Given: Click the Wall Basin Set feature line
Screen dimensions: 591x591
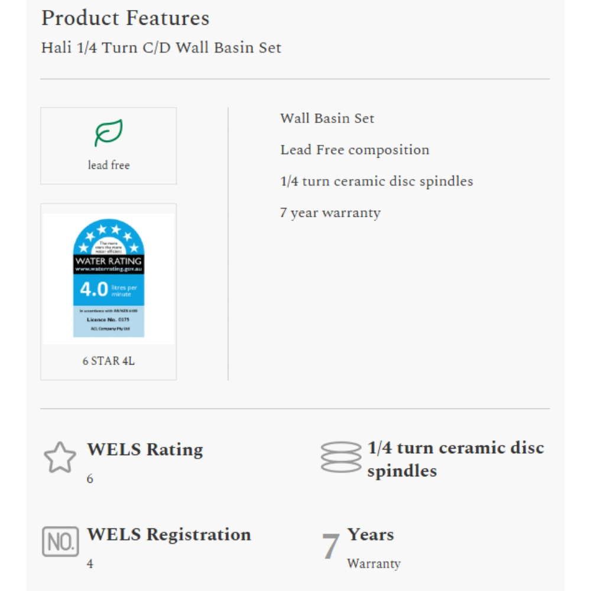Looking at the screenshot, I should click(327, 118).
